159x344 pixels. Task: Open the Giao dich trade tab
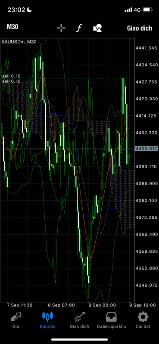click(x=79, y=320)
